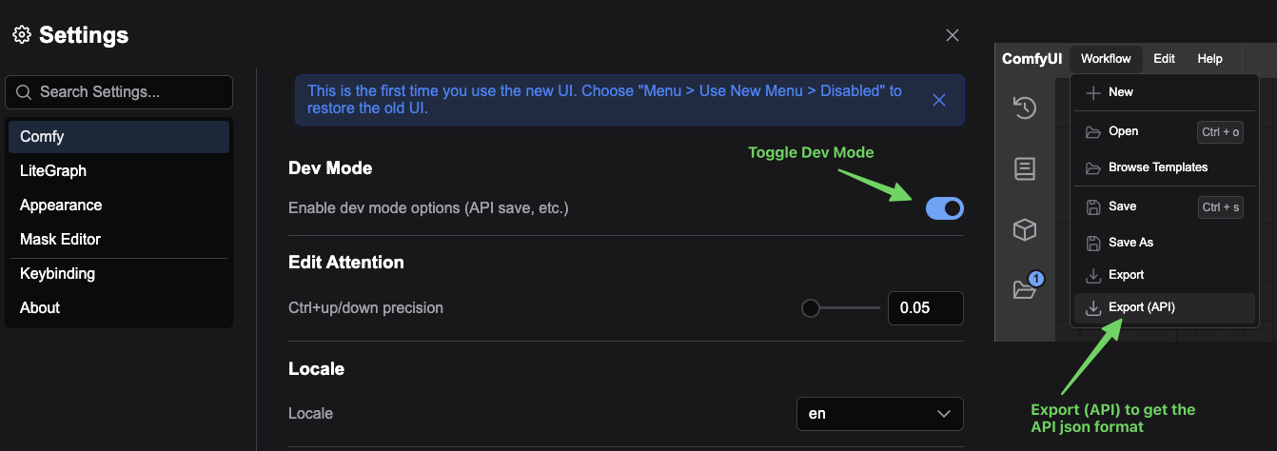Disable the Dev Mode toggle
1277x451 pixels.
[x=945, y=207]
